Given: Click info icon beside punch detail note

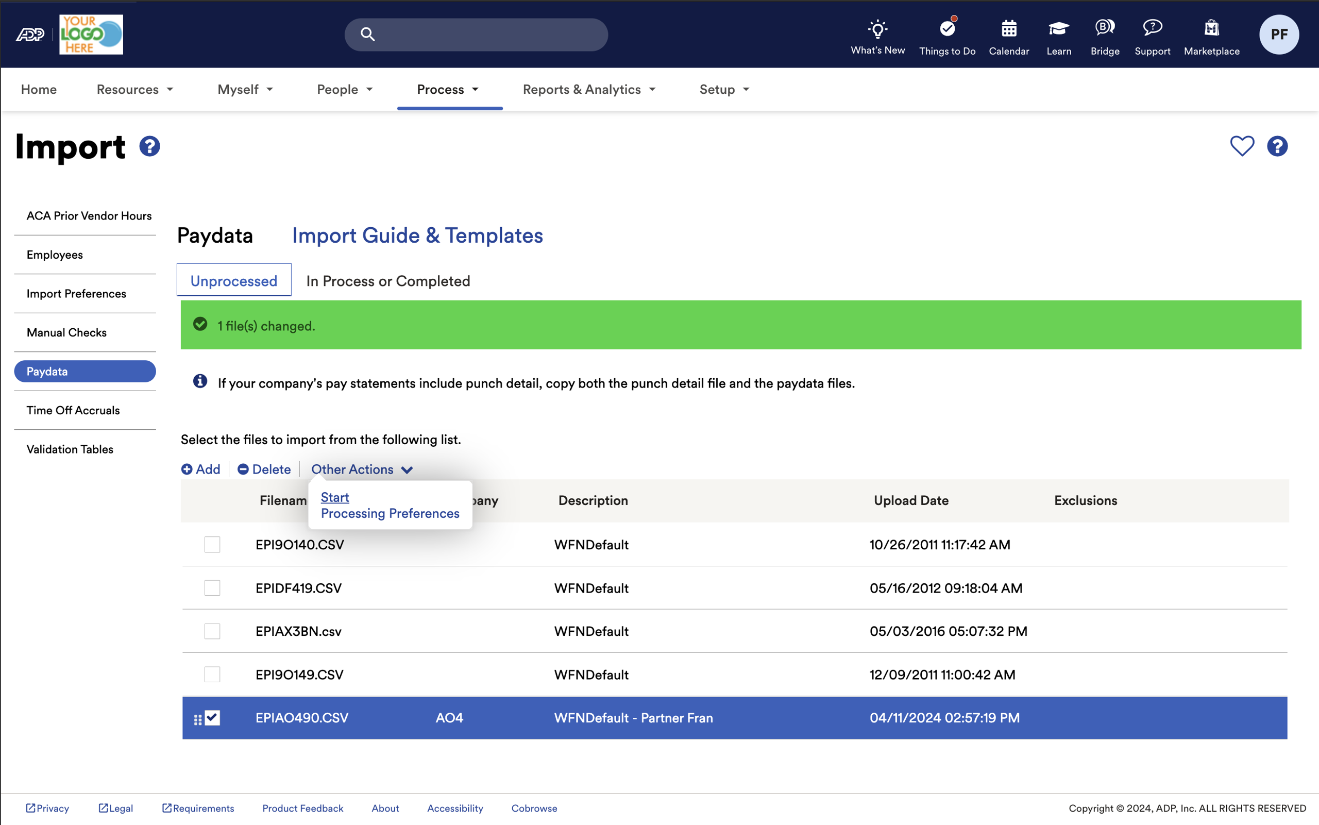Looking at the screenshot, I should click(200, 381).
